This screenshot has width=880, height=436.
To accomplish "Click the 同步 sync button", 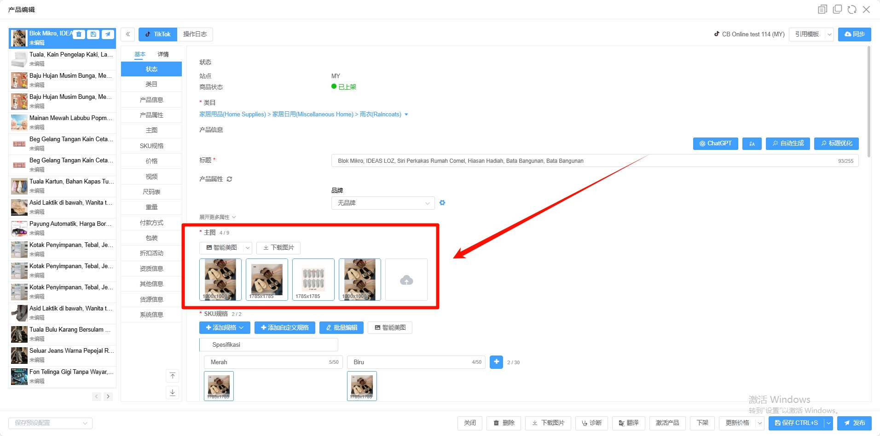I will click(x=854, y=34).
